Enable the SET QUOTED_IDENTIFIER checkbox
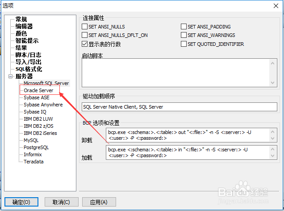This screenshot has width=284, height=211. [x=184, y=44]
